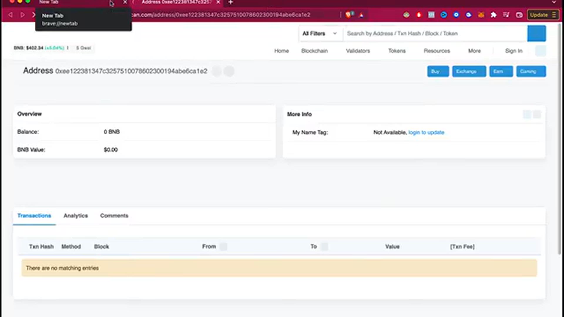The image size is (564, 317).
Task: Click the Txn Hash column header
Action: (x=41, y=247)
